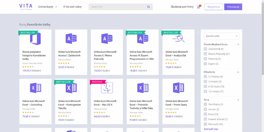The width and height of the screenshot is (264, 132).
Task: Click the star rating on the Excel Power Query card
Action: tap(171, 113)
